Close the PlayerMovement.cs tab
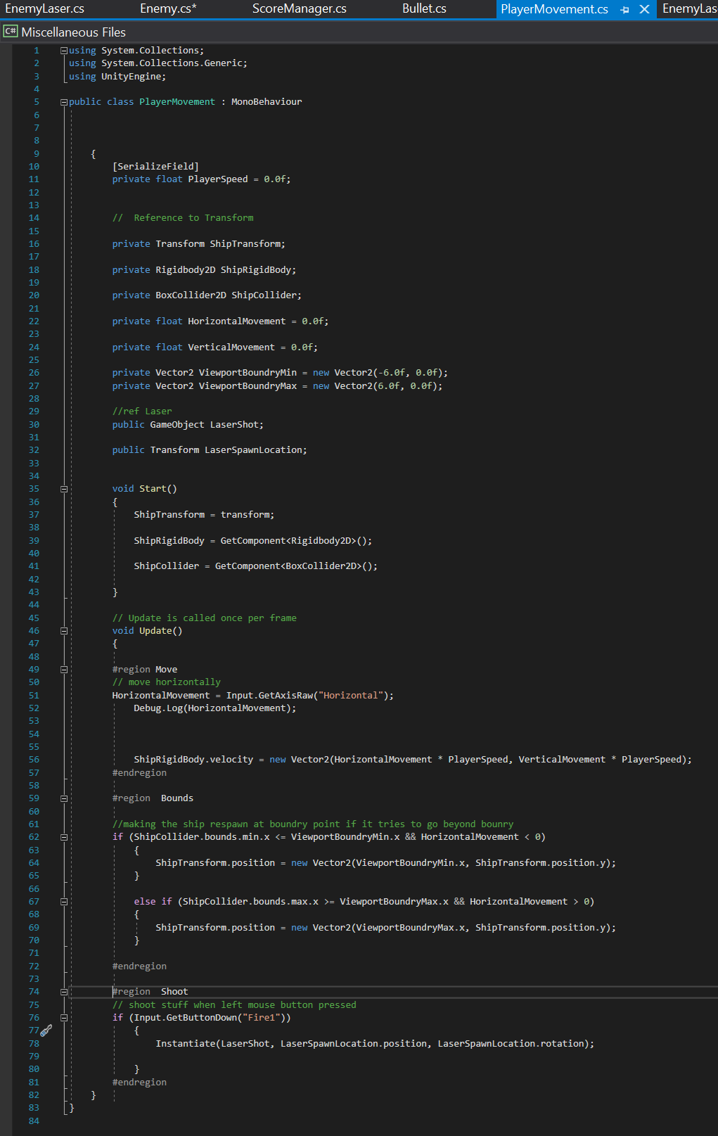The image size is (718, 1136). tap(644, 9)
